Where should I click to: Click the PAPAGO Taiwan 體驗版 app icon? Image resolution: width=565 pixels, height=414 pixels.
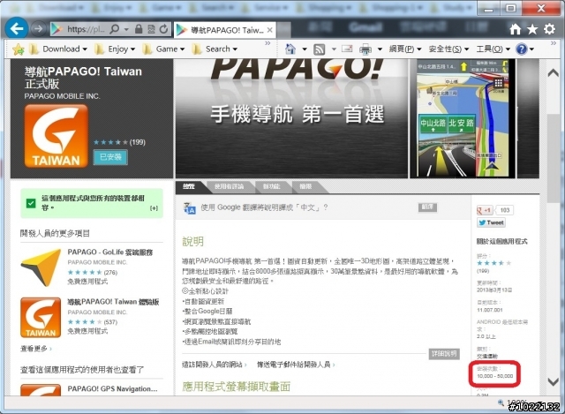click(x=41, y=318)
